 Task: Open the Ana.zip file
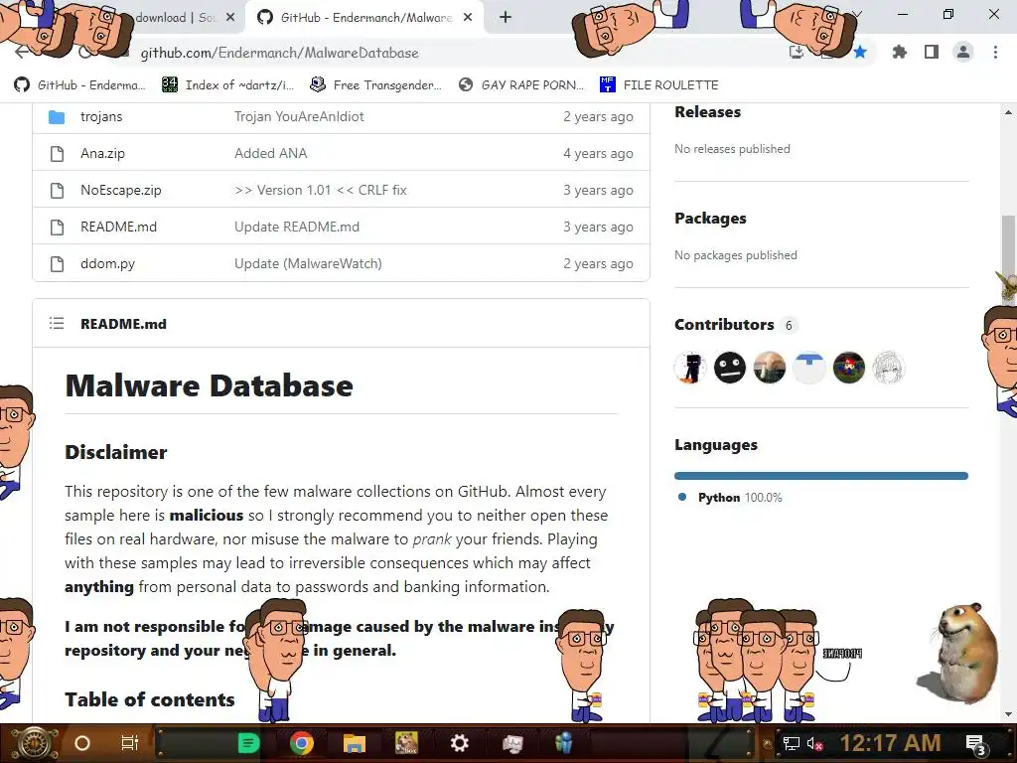pyautogui.click(x=102, y=154)
